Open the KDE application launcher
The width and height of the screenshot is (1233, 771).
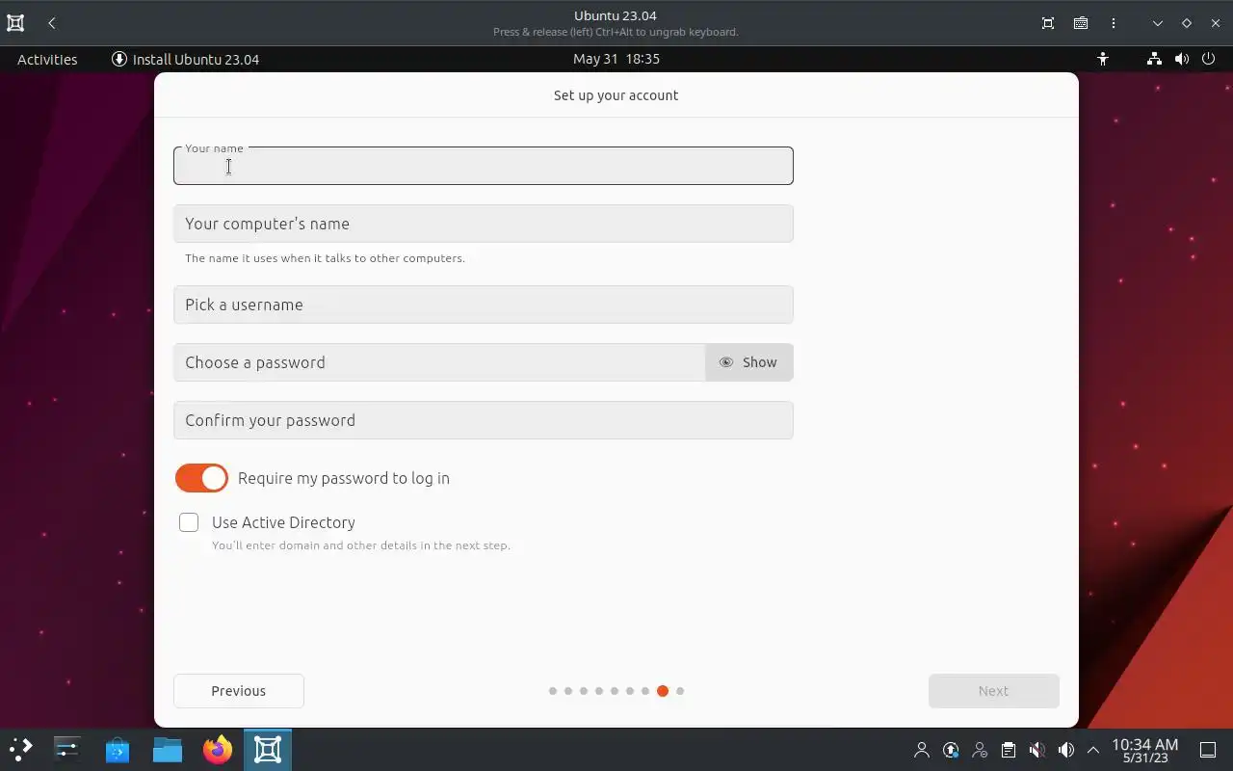coord(20,749)
